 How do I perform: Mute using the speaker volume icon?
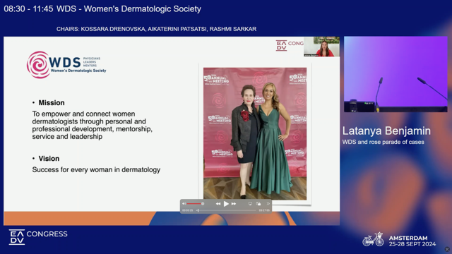(184, 204)
